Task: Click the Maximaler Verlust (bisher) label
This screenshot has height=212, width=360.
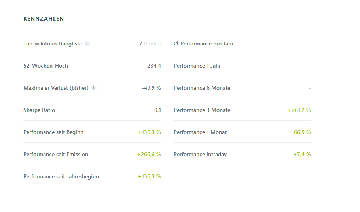Action: point(56,88)
